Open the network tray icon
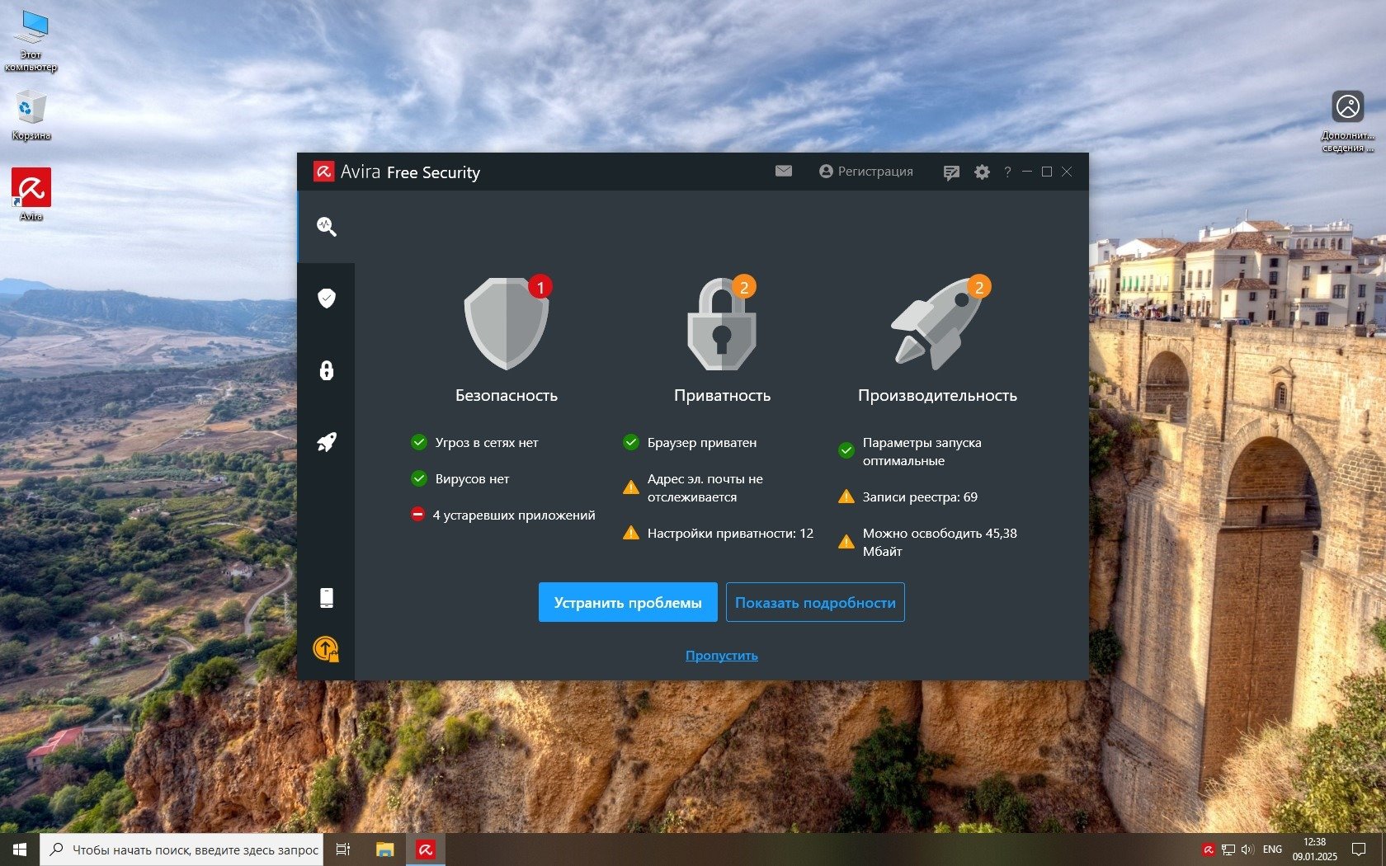This screenshot has height=866, width=1386. (x=1228, y=850)
